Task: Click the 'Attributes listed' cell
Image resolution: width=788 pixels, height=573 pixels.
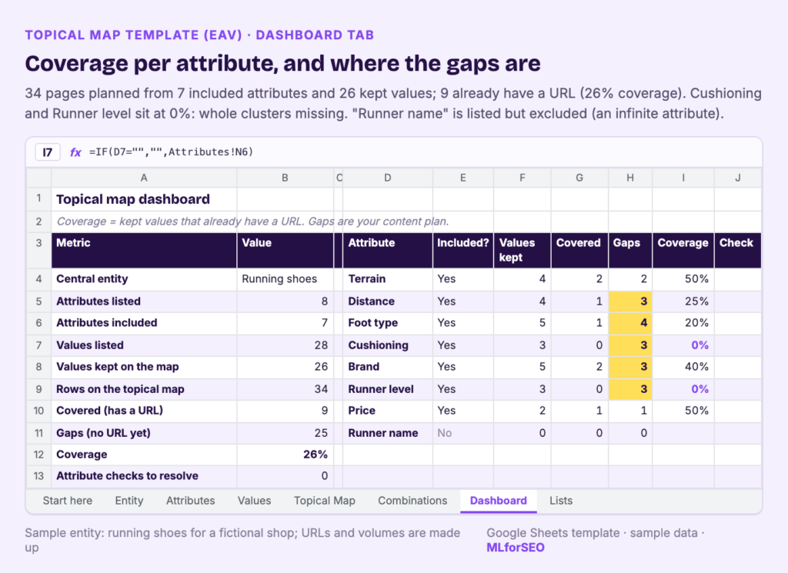Action: pos(144,301)
